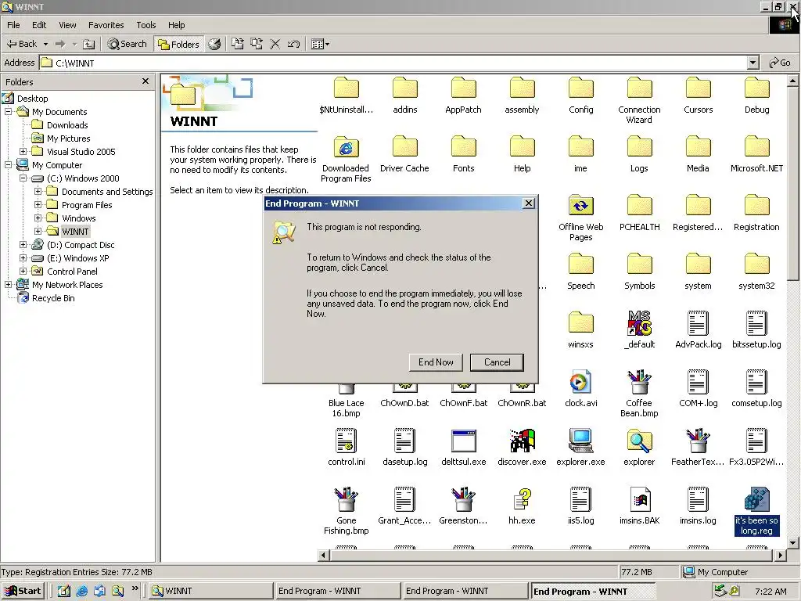Screen dimensions: 801x601
Task: Switch to WINNT taskbar button
Action: click(x=210, y=591)
